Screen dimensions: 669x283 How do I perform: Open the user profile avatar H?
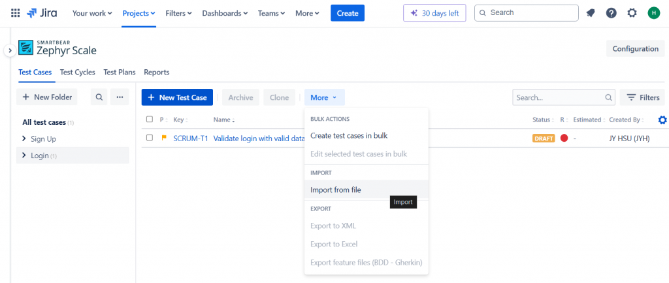(653, 13)
